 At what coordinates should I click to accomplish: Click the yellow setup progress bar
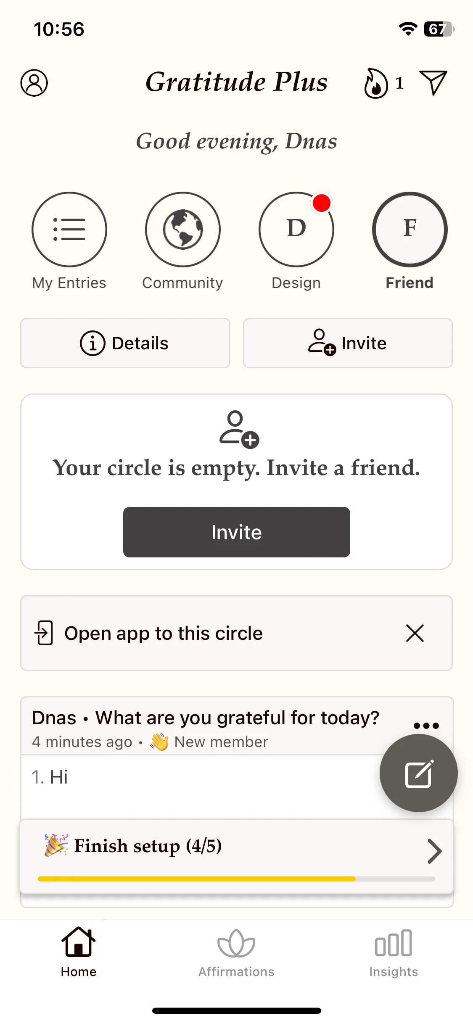tap(236, 879)
